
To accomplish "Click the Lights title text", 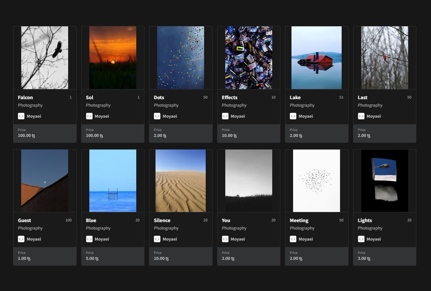I will (365, 220).
